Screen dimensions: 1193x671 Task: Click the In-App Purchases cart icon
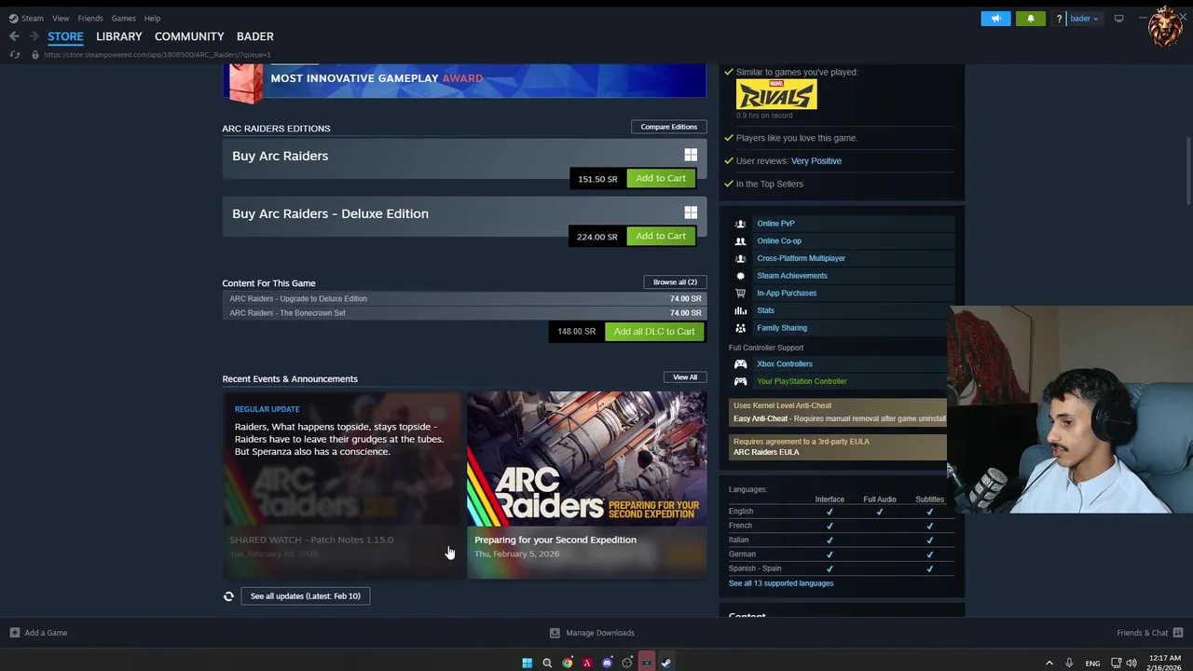(x=740, y=293)
